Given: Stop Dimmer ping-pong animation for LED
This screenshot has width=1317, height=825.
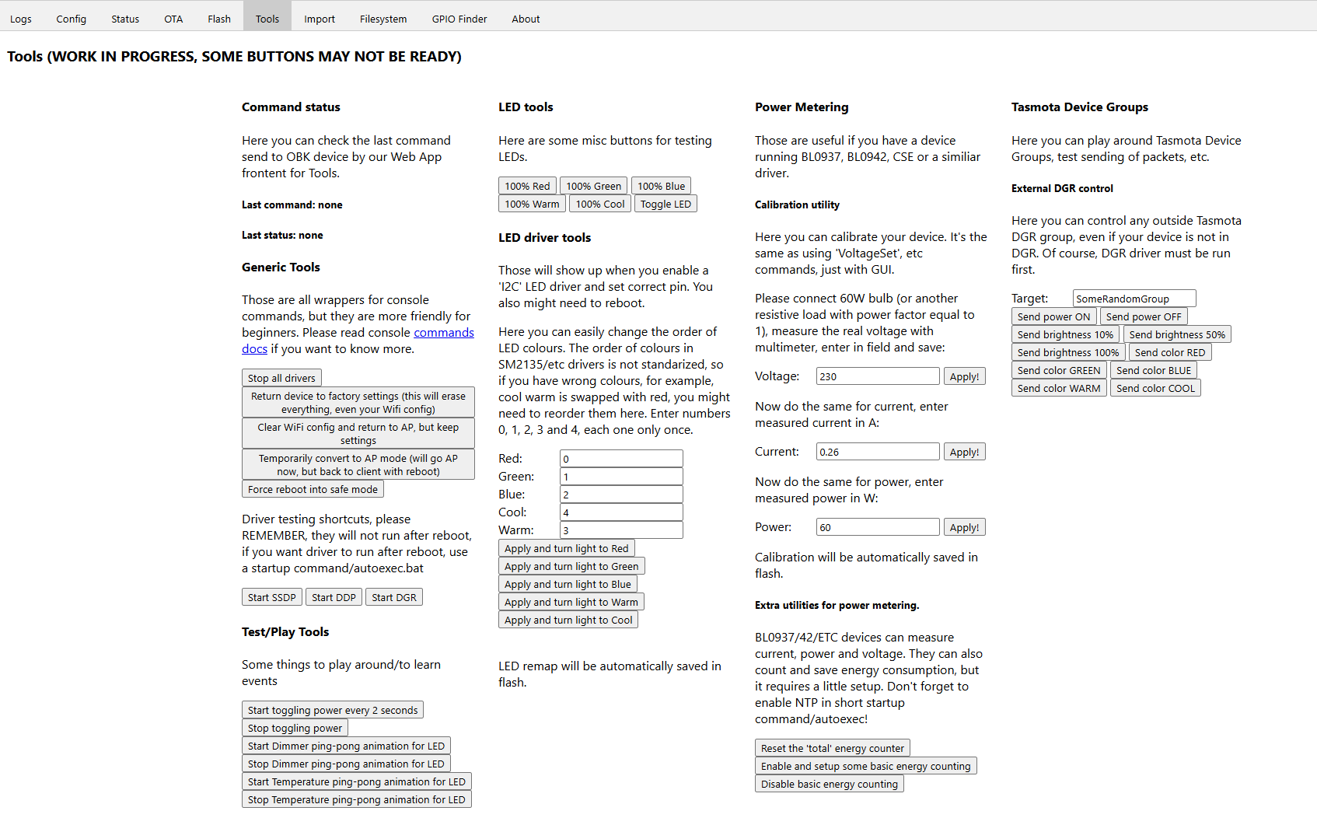Looking at the screenshot, I should 346,764.
